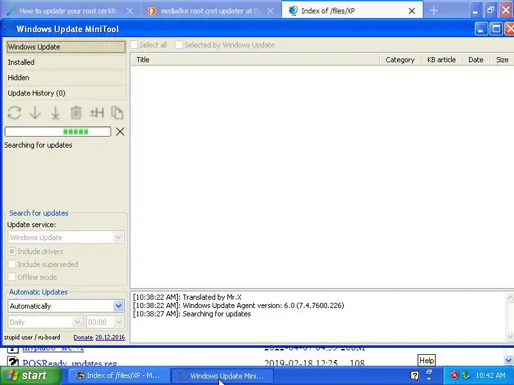Click the Hide updates ±H icon
The width and height of the screenshot is (514, 385).
coord(97,113)
